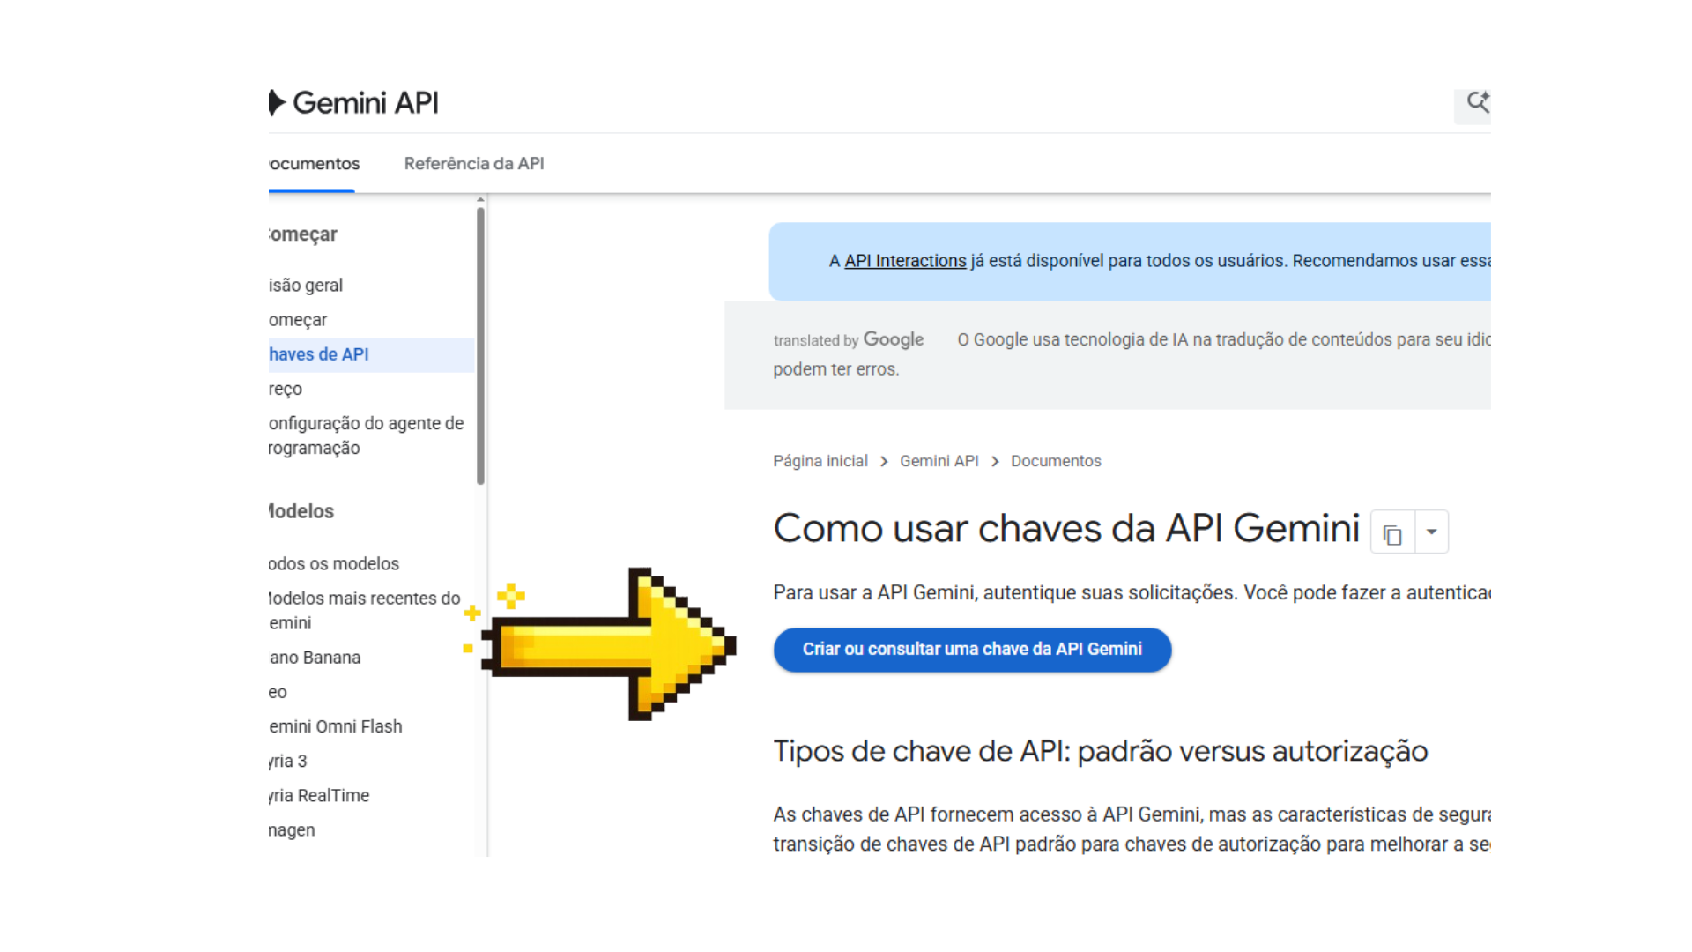This screenshot has height=952, width=1692.
Task: Switch to Referência da API tab
Action: [x=474, y=164]
